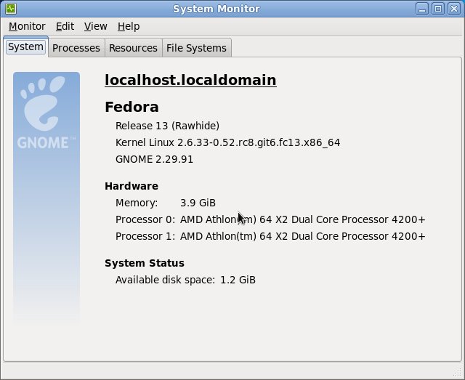Click the localhost.localdomain hostname heading

pyautogui.click(x=190, y=80)
